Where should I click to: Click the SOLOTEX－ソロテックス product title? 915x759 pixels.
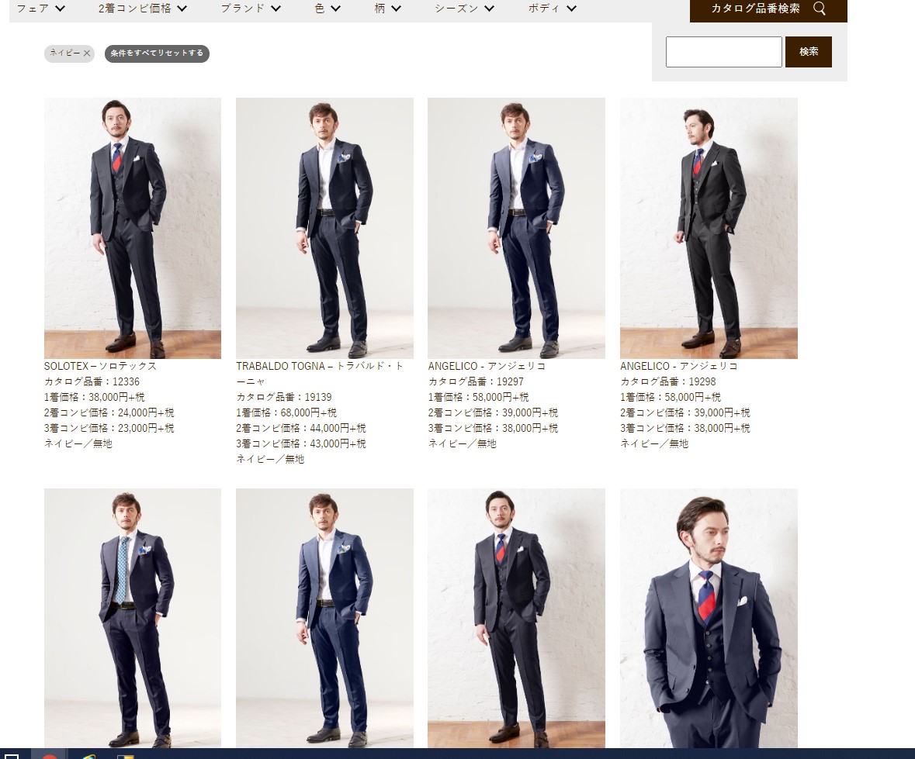pos(101,366)
